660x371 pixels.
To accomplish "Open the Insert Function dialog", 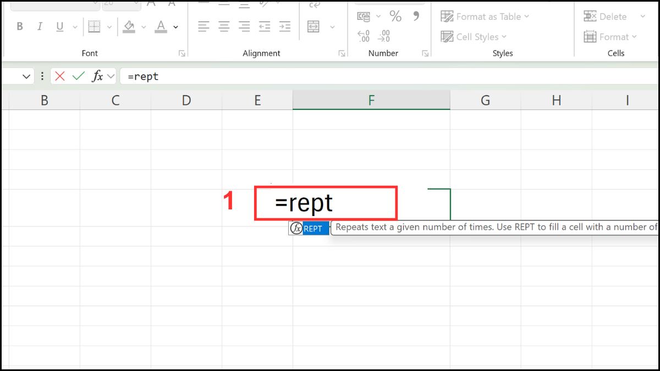I will coord(97,76).
